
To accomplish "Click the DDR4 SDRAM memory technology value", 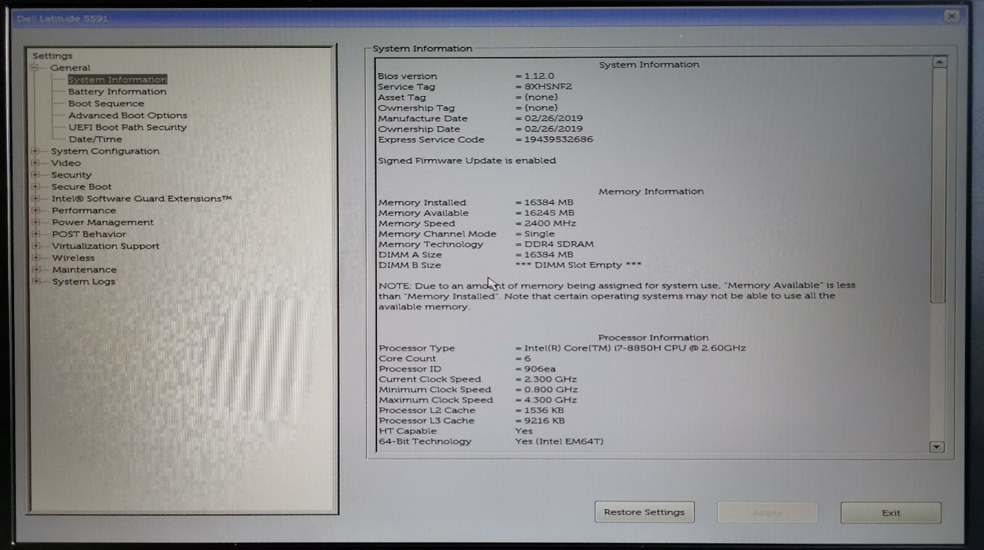I will 559,244.
